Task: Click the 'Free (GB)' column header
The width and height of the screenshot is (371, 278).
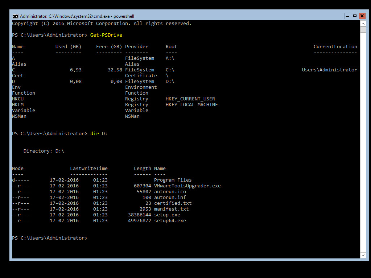Action: tap(109, 46)
